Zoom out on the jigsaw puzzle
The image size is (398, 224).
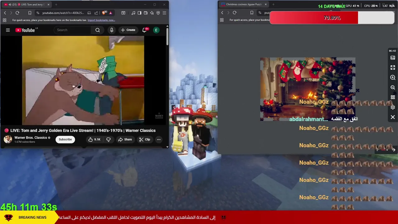click(393, 87)
